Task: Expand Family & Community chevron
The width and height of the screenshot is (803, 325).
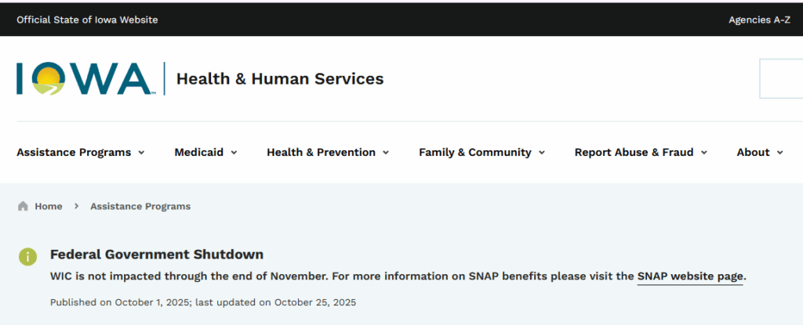Action: 542,153
